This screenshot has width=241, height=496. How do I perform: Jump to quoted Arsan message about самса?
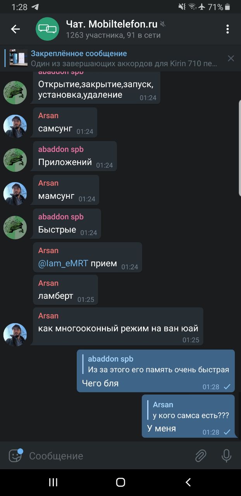pyautogui.click(x=188, y=410)
